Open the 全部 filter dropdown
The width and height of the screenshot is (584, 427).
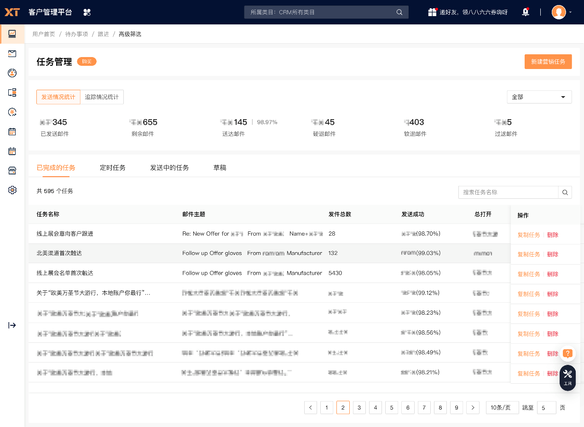coord(539,97)
